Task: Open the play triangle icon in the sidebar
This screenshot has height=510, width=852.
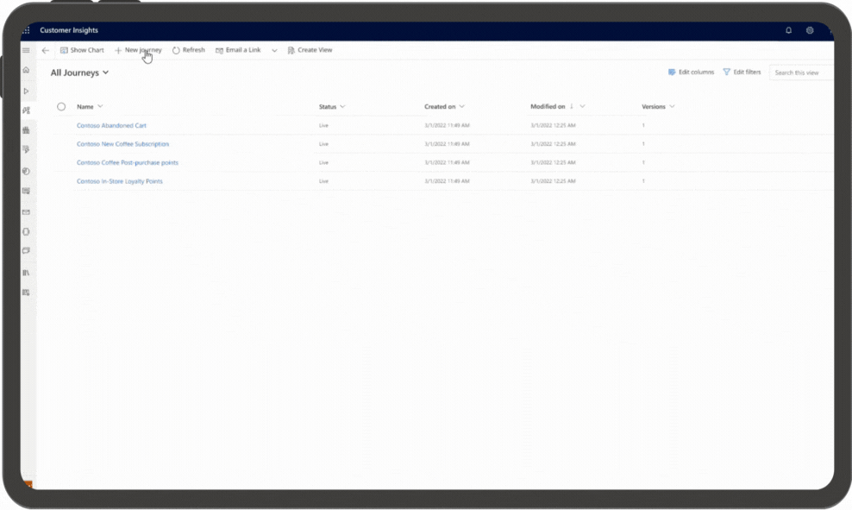Action: pos(26,91)
